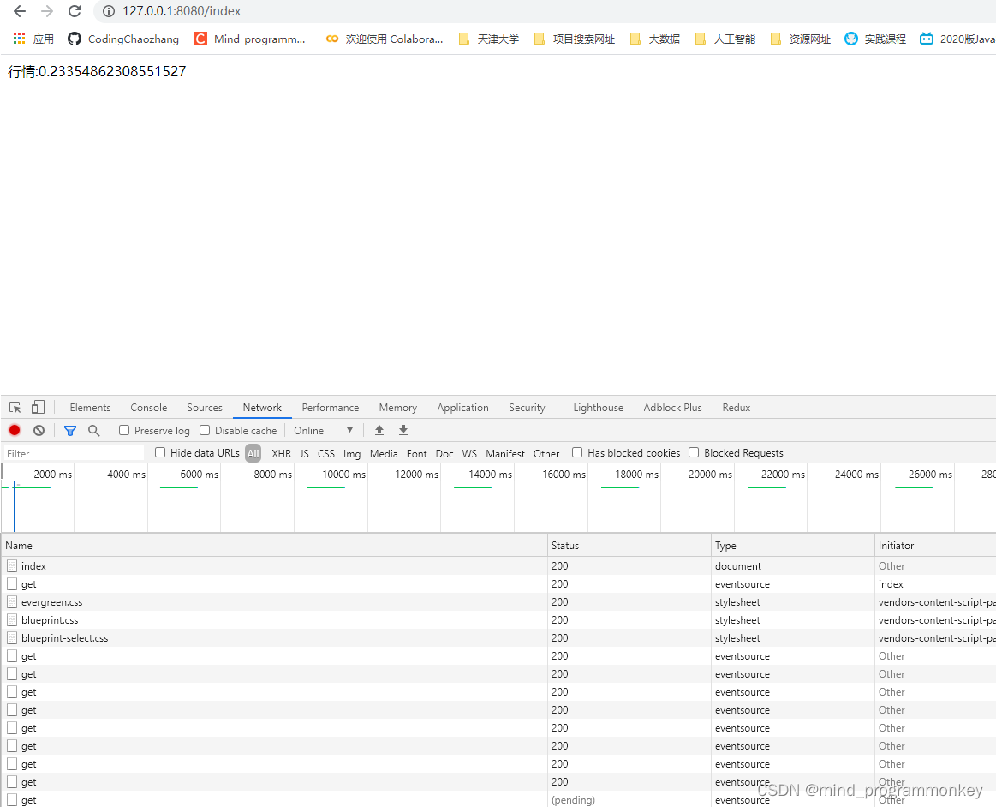Viewport: 996px width, 807px height.
Task: Click the import HAR upload arrow icon
Action: [x=379, y=430]
